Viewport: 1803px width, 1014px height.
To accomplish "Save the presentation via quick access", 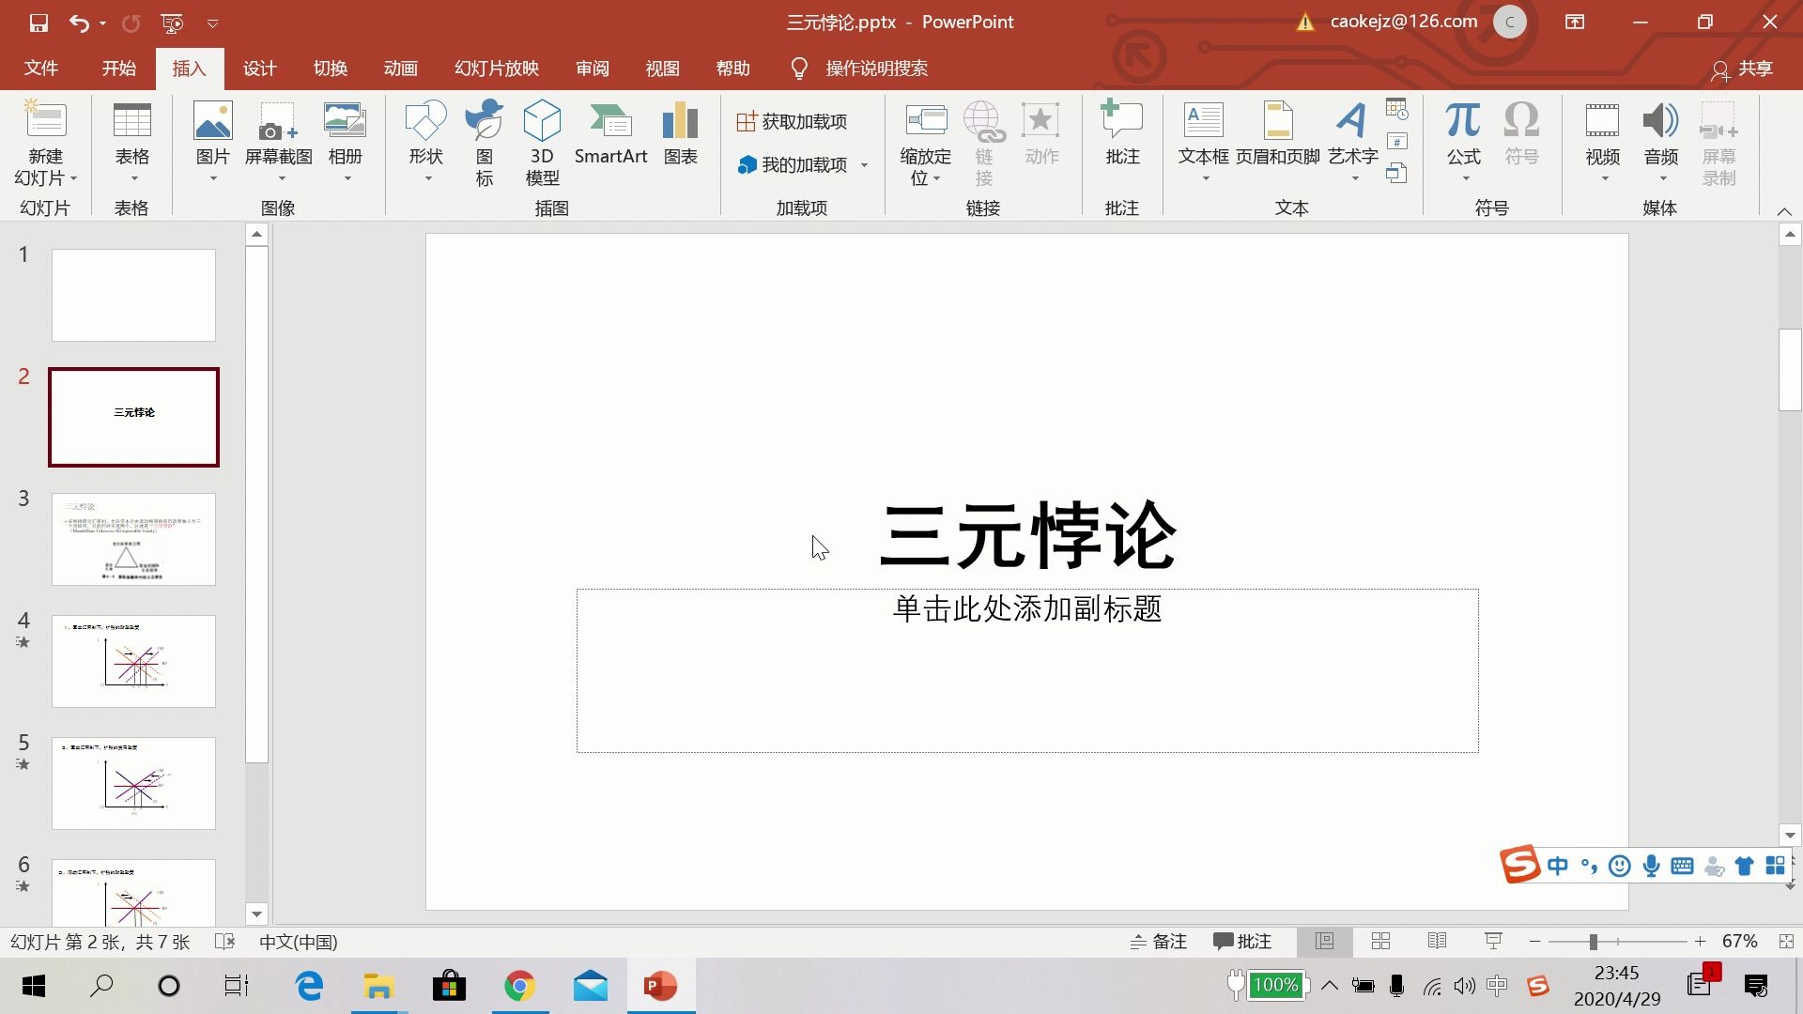I will [x=39, y=23].
